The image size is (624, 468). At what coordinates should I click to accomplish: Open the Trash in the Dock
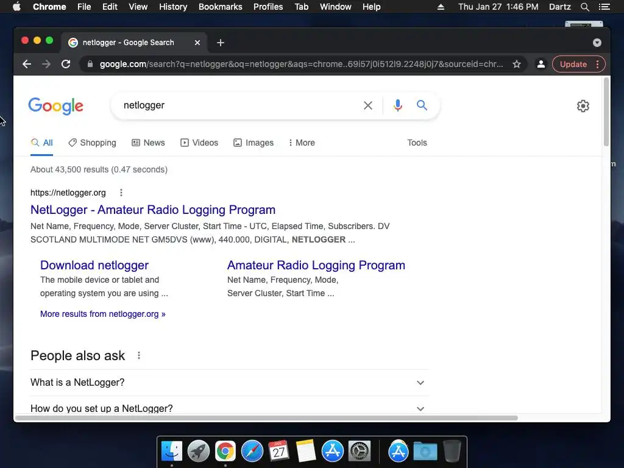click(452, 452)
